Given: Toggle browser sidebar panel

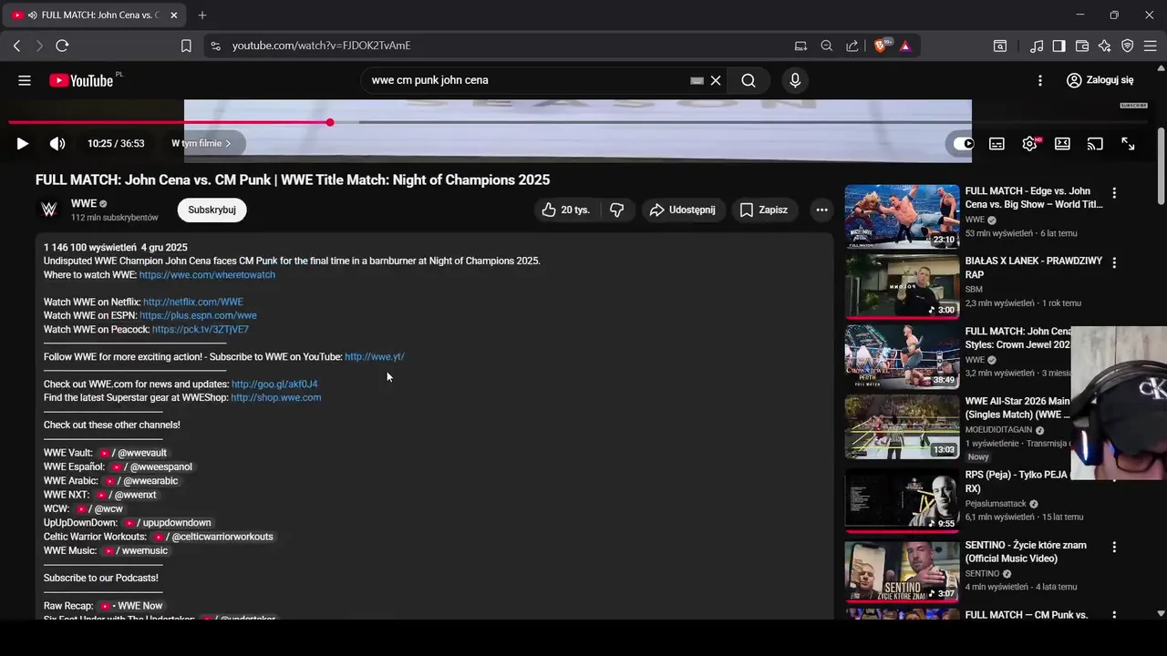Looking at the screenshot, I should [1059, 46].
